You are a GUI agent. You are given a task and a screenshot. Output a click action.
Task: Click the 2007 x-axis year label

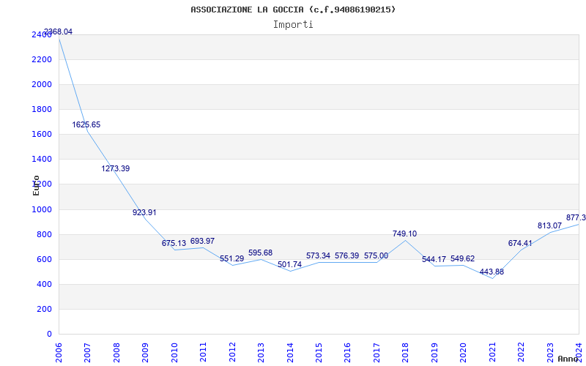(x=88, y=351)
